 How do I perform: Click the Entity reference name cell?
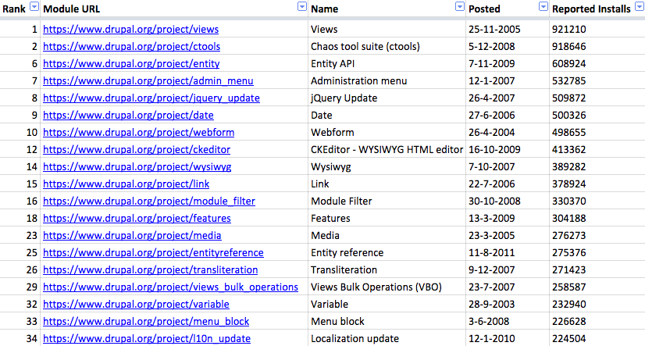point(387,252)
